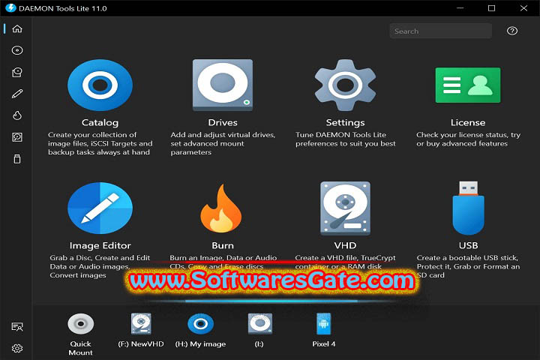540x360 pixels.
Task: Click the Quick Mount label
Action: point(80,348)
